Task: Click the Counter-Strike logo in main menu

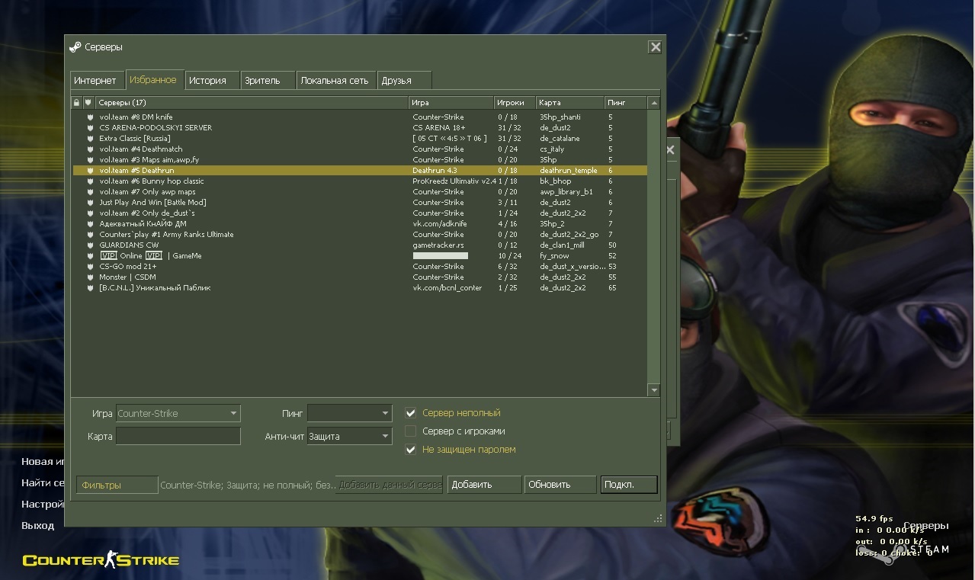Action: pos(101,561)
